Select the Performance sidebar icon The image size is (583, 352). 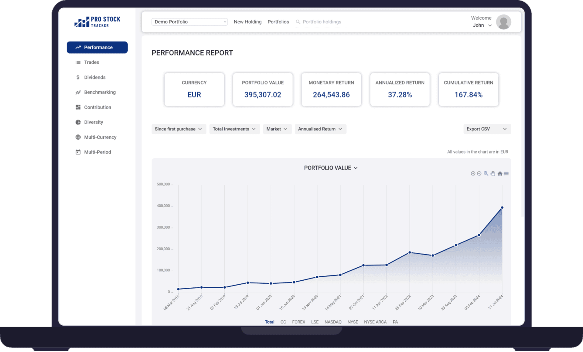coord(78,47)
